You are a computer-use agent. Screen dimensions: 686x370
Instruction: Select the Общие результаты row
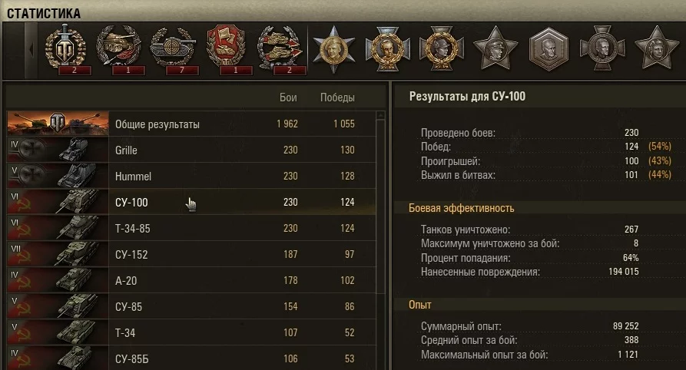[x=191, y=124]
